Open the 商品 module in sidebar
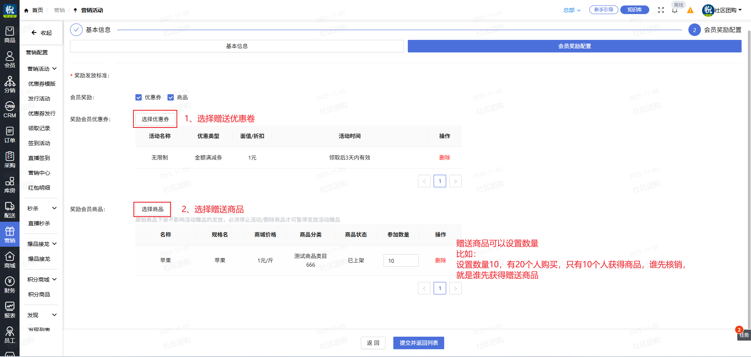Screen dimensions: 751x357 (10, 34)
